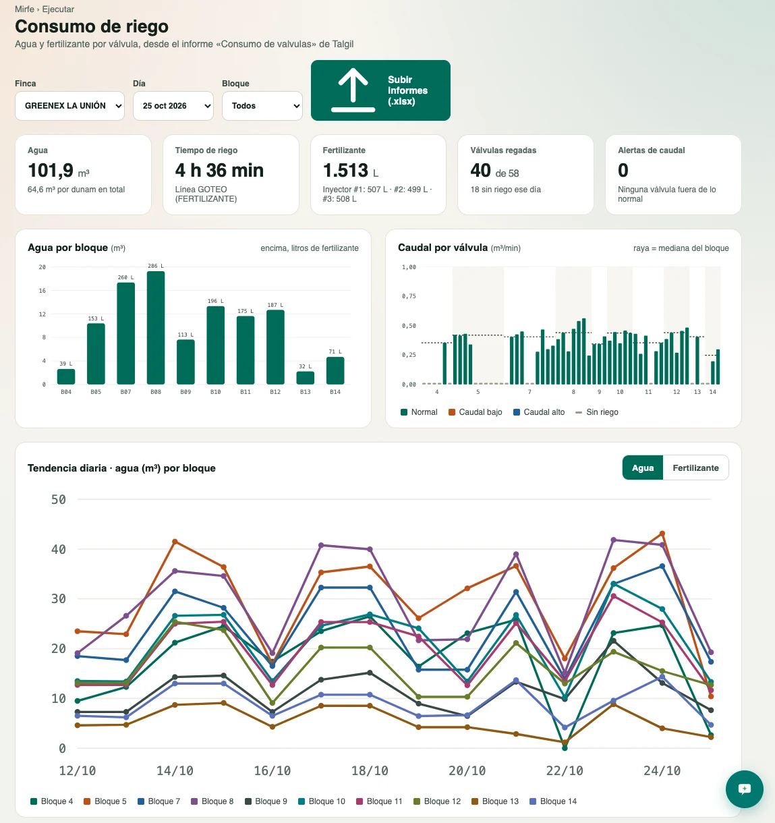The image size is (775, 823).
Task: Toggle Bloque 11 legend entry
Action: click(x=379, y=801)
